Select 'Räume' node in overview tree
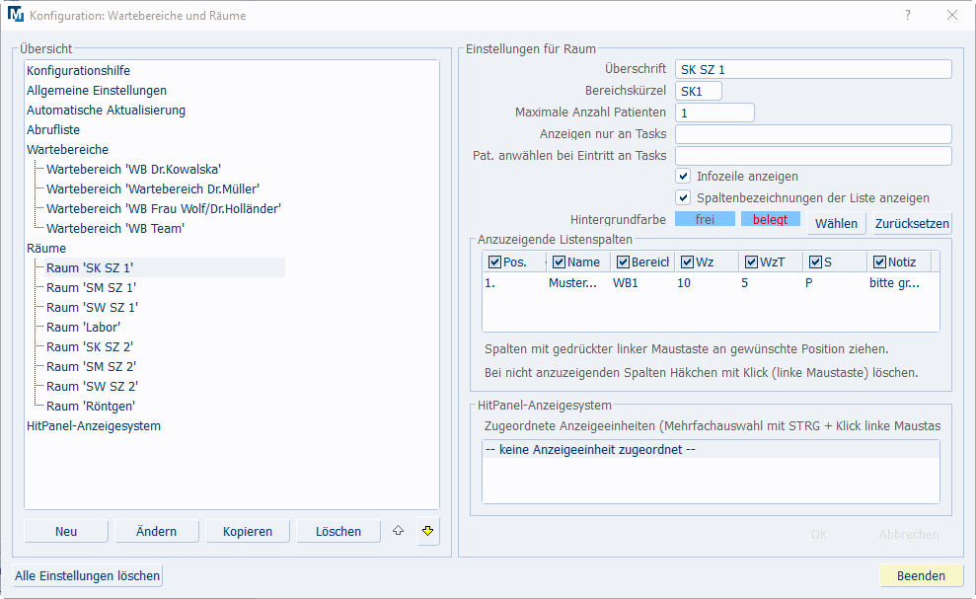The height and width of the screenshot is (599, 976). point(46,249)
